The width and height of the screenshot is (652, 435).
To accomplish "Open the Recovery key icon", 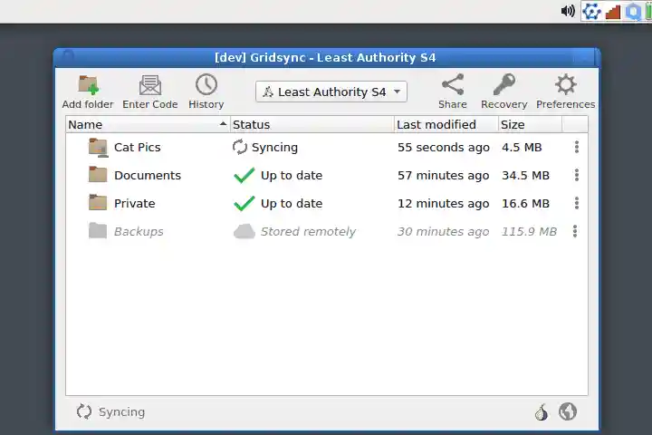I will (x=503, y=85).
